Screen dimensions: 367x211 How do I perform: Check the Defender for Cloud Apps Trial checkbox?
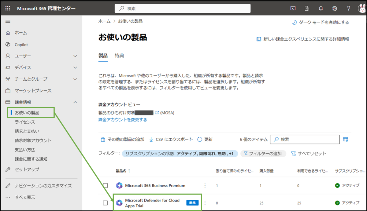(x=106, y=203)
